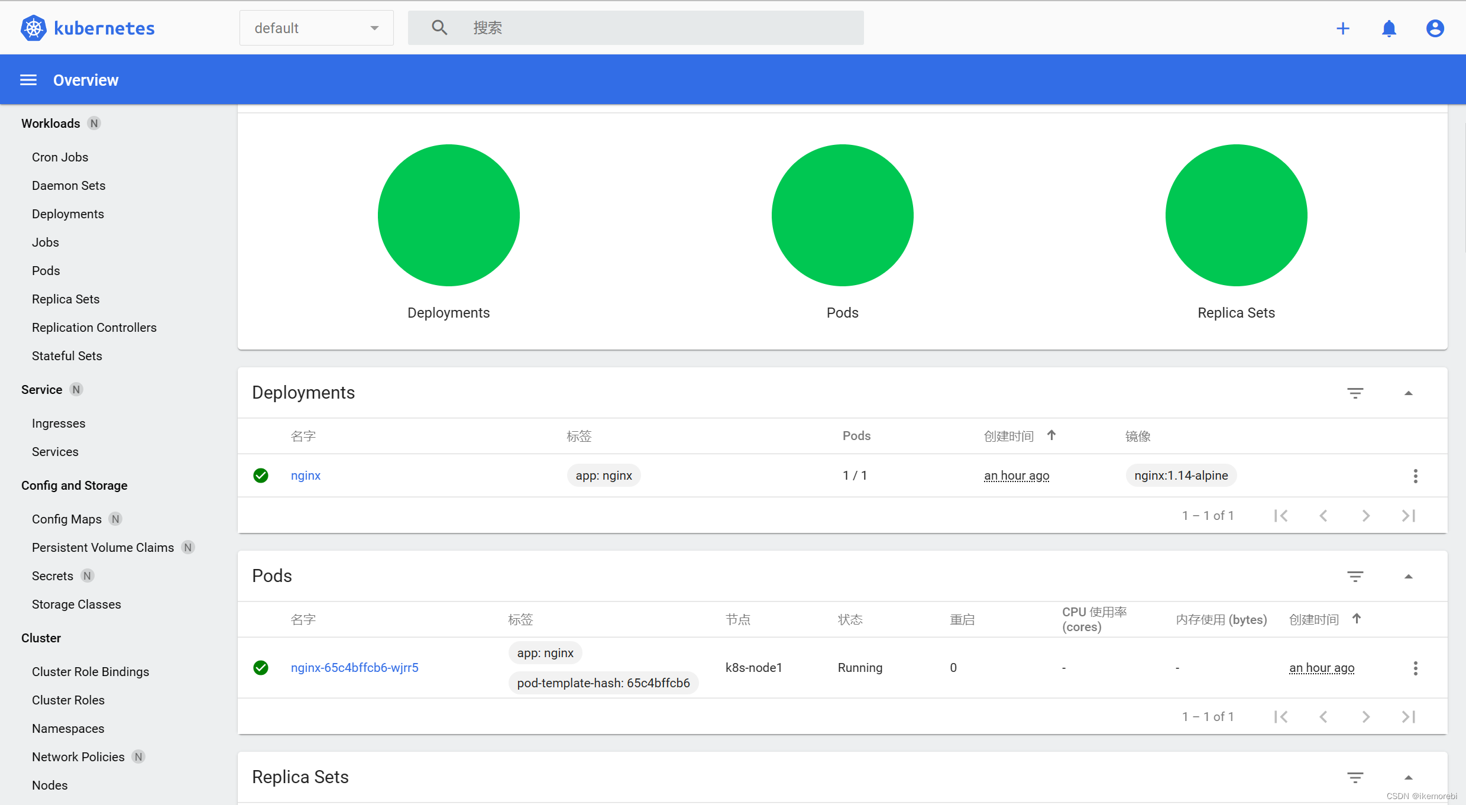Open Daemon Sets in sidebar

click(69, 186)
